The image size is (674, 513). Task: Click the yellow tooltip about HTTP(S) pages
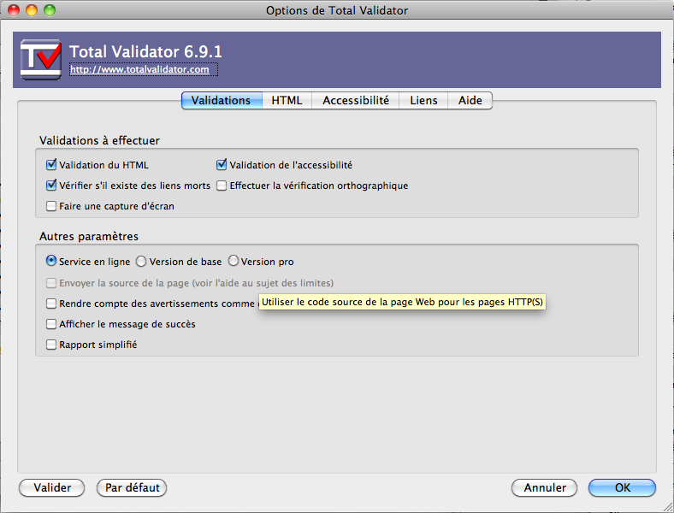pyautogui.click(x=402, y=302)
